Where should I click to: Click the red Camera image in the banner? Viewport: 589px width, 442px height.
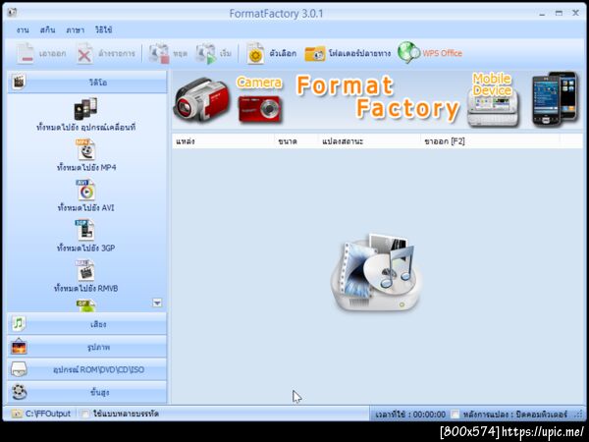[x=260, y=109]
